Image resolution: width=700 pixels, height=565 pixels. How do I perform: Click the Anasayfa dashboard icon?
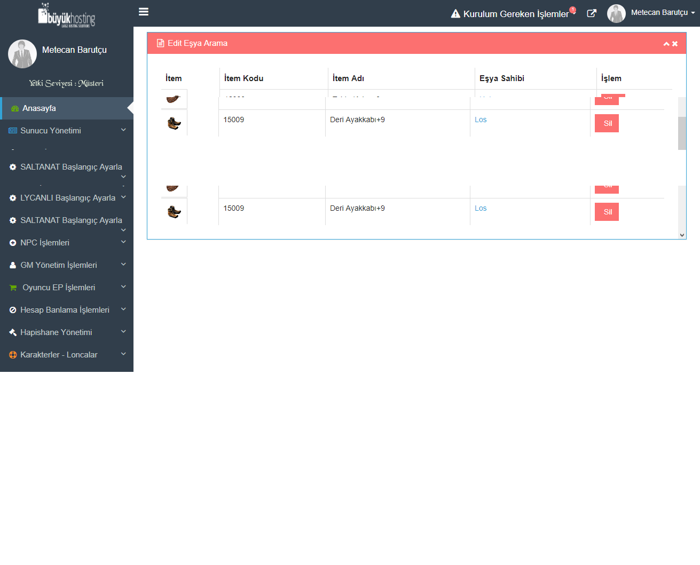[15, 108]
